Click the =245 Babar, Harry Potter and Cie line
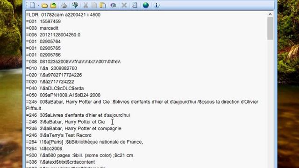Viewport: 299px width, 168px height. [x=142, y=102]
